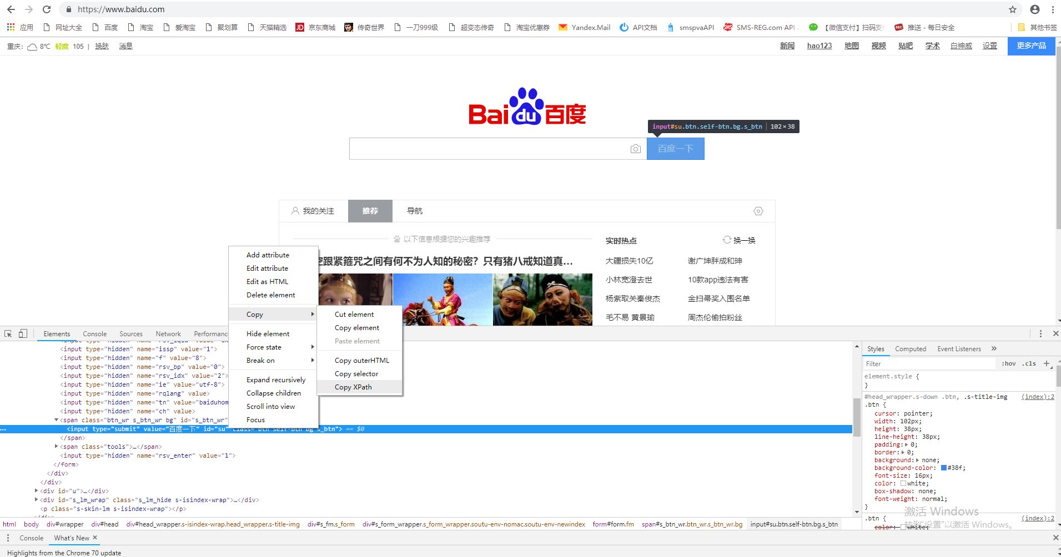Open the 我的关注 feed tab

pos(313,211)
